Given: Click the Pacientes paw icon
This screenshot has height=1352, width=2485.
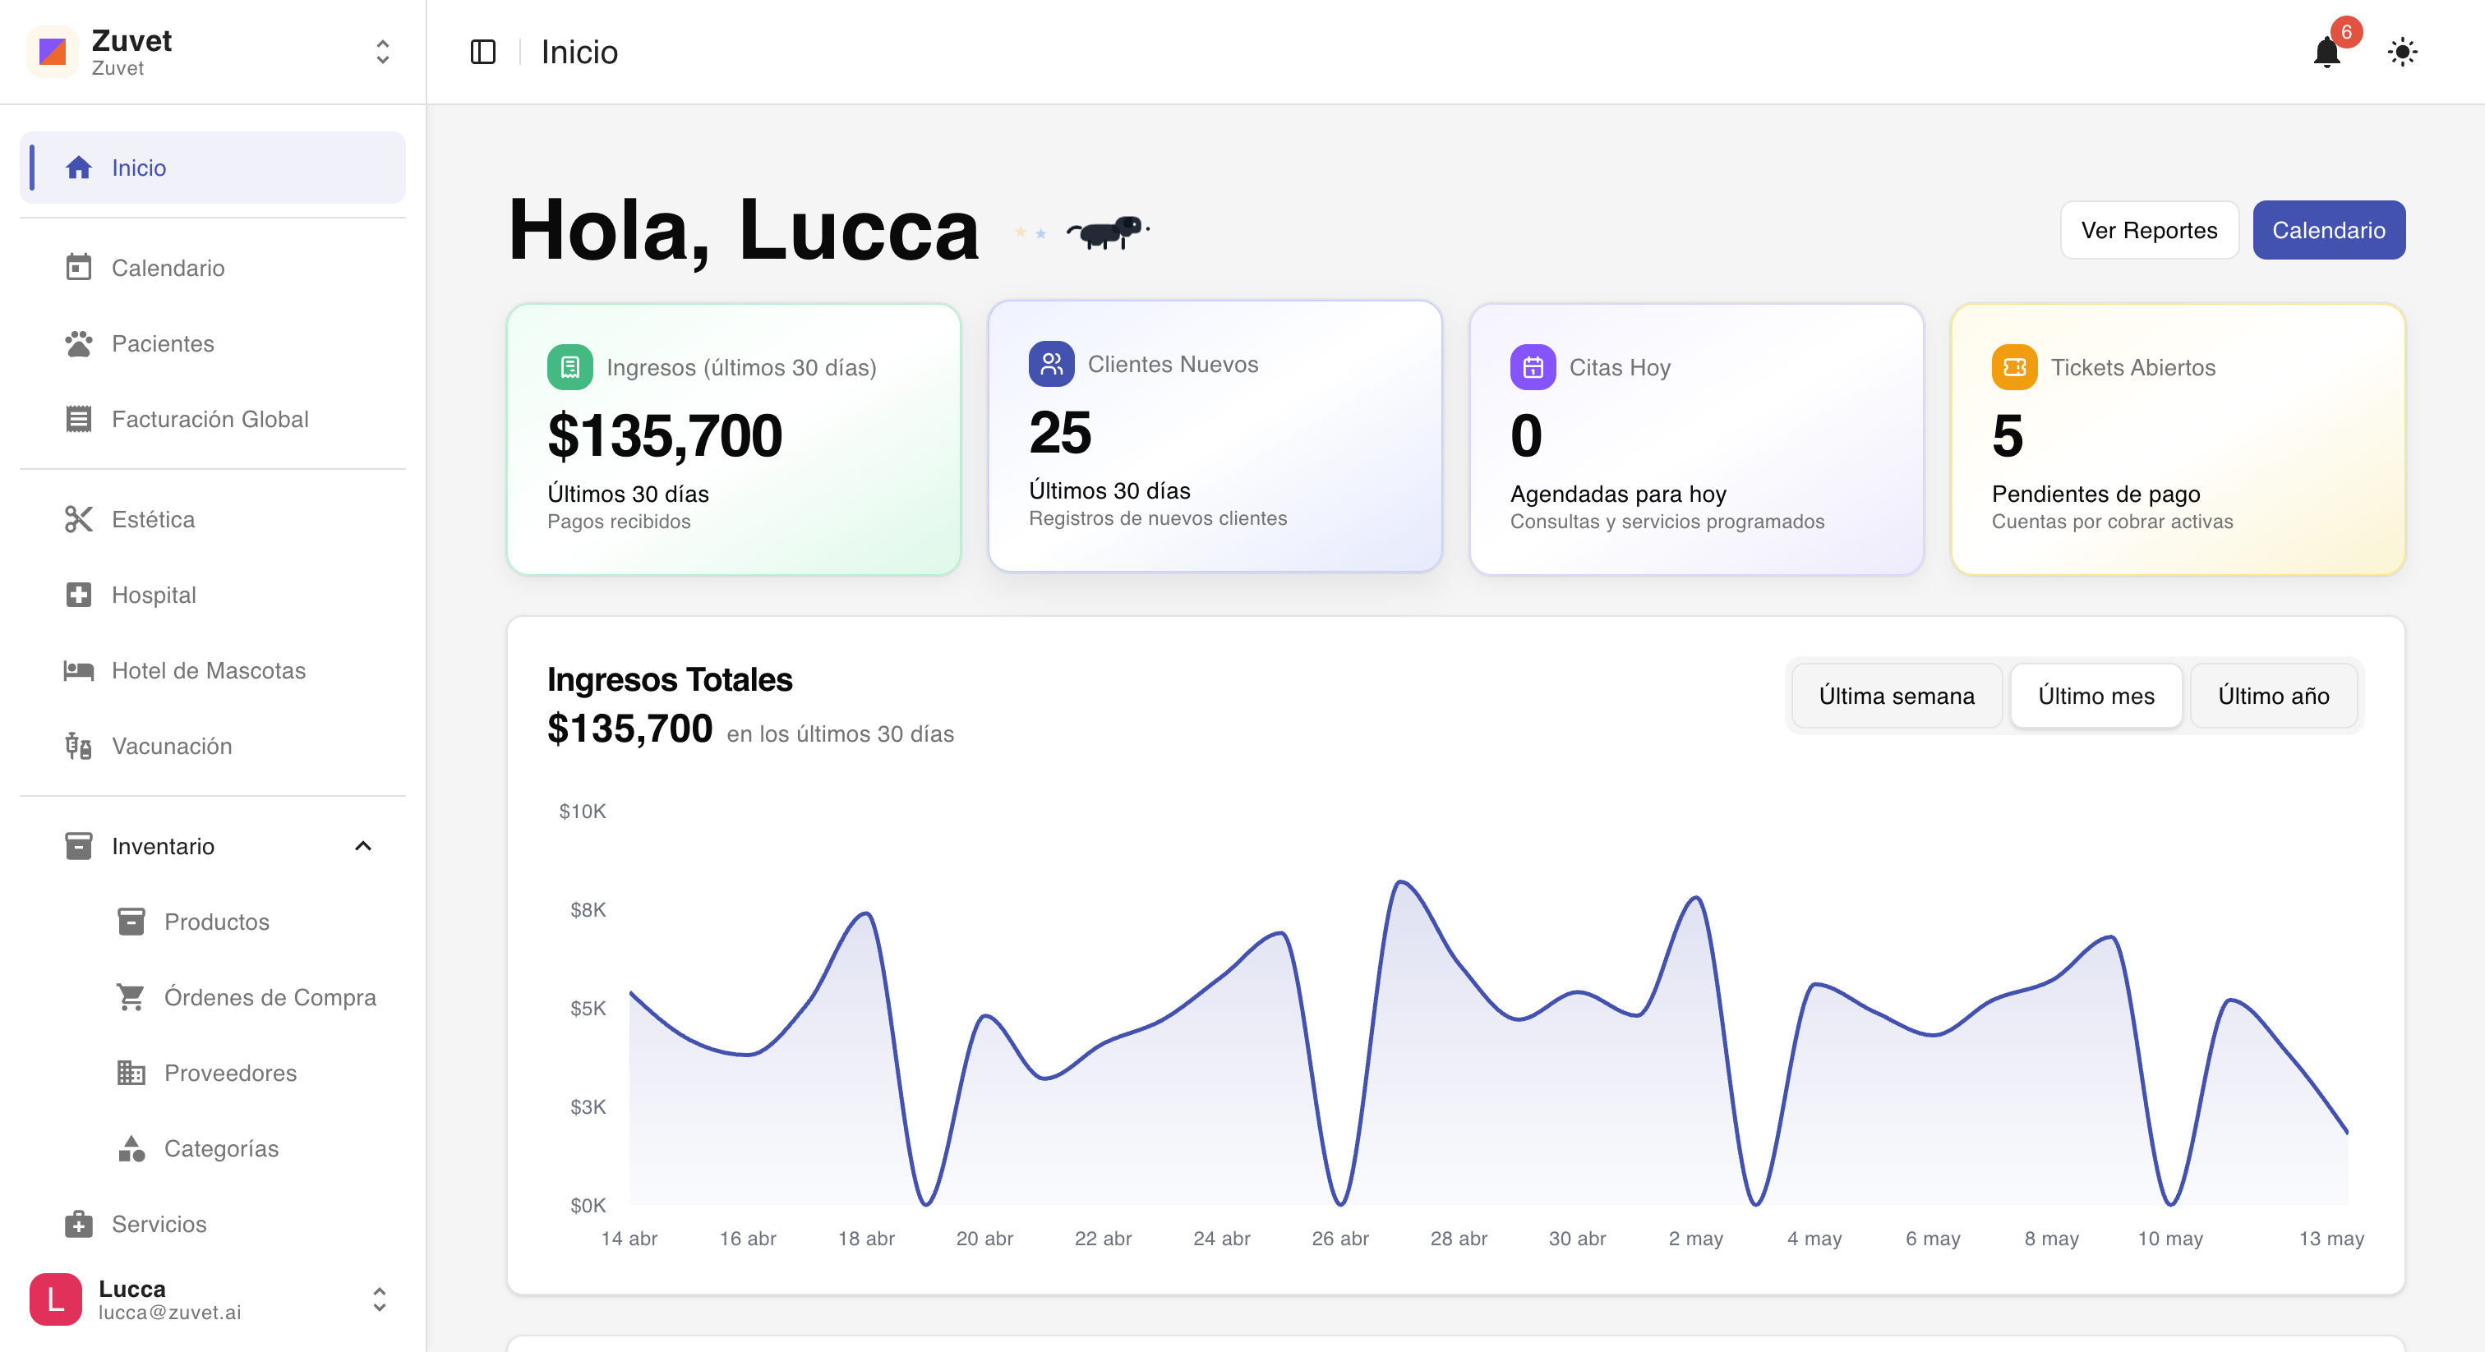Looking at the screenshot, I should (x=78, y=343).
